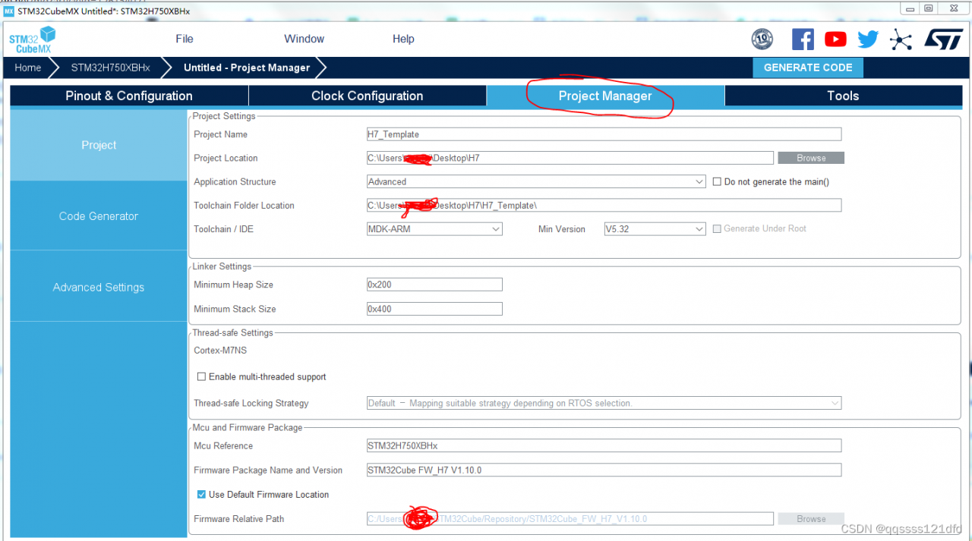The height and width of the screenshot is (541, 972).
Task: Minimize the STM32CubeMX window
Action: click(910, 8)
